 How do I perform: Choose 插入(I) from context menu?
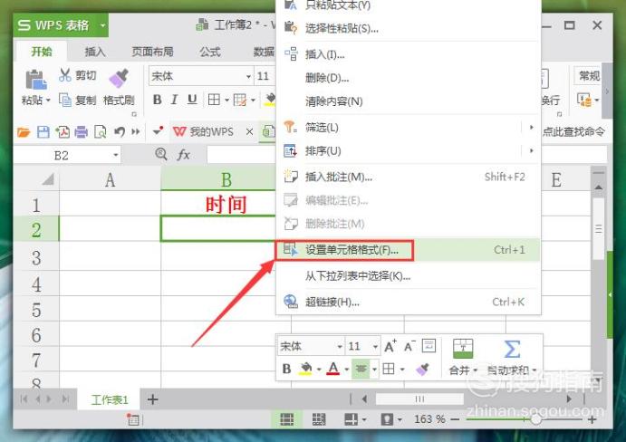coord(408,54)
